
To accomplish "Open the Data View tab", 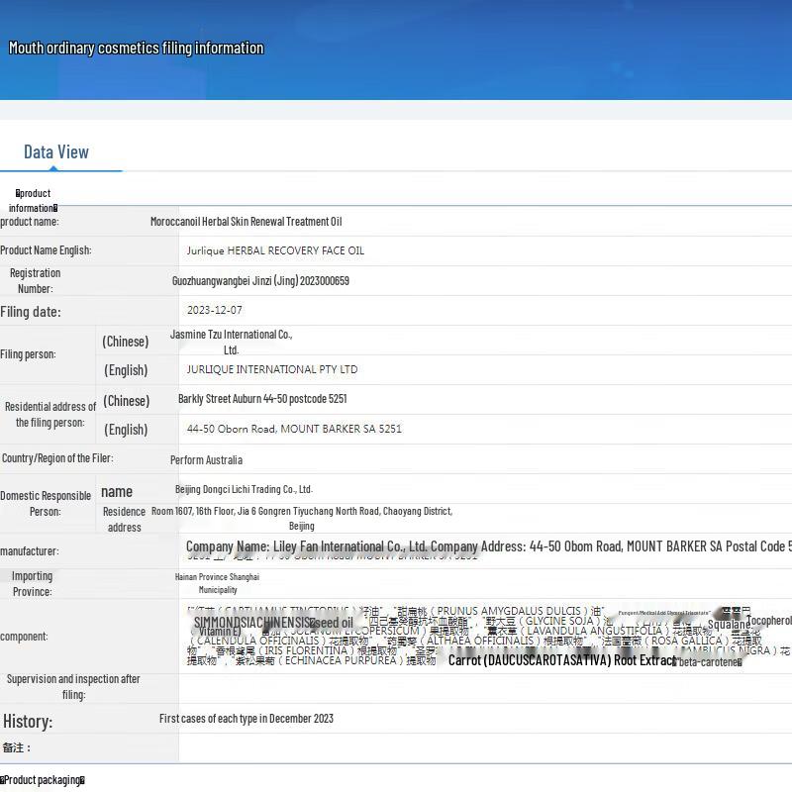I will 56,152.
